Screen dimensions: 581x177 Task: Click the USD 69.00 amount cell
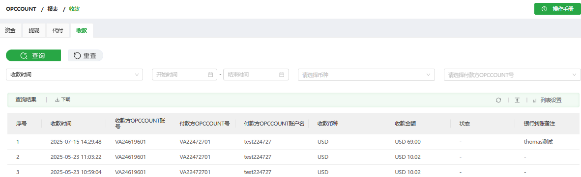coord(407,142)
